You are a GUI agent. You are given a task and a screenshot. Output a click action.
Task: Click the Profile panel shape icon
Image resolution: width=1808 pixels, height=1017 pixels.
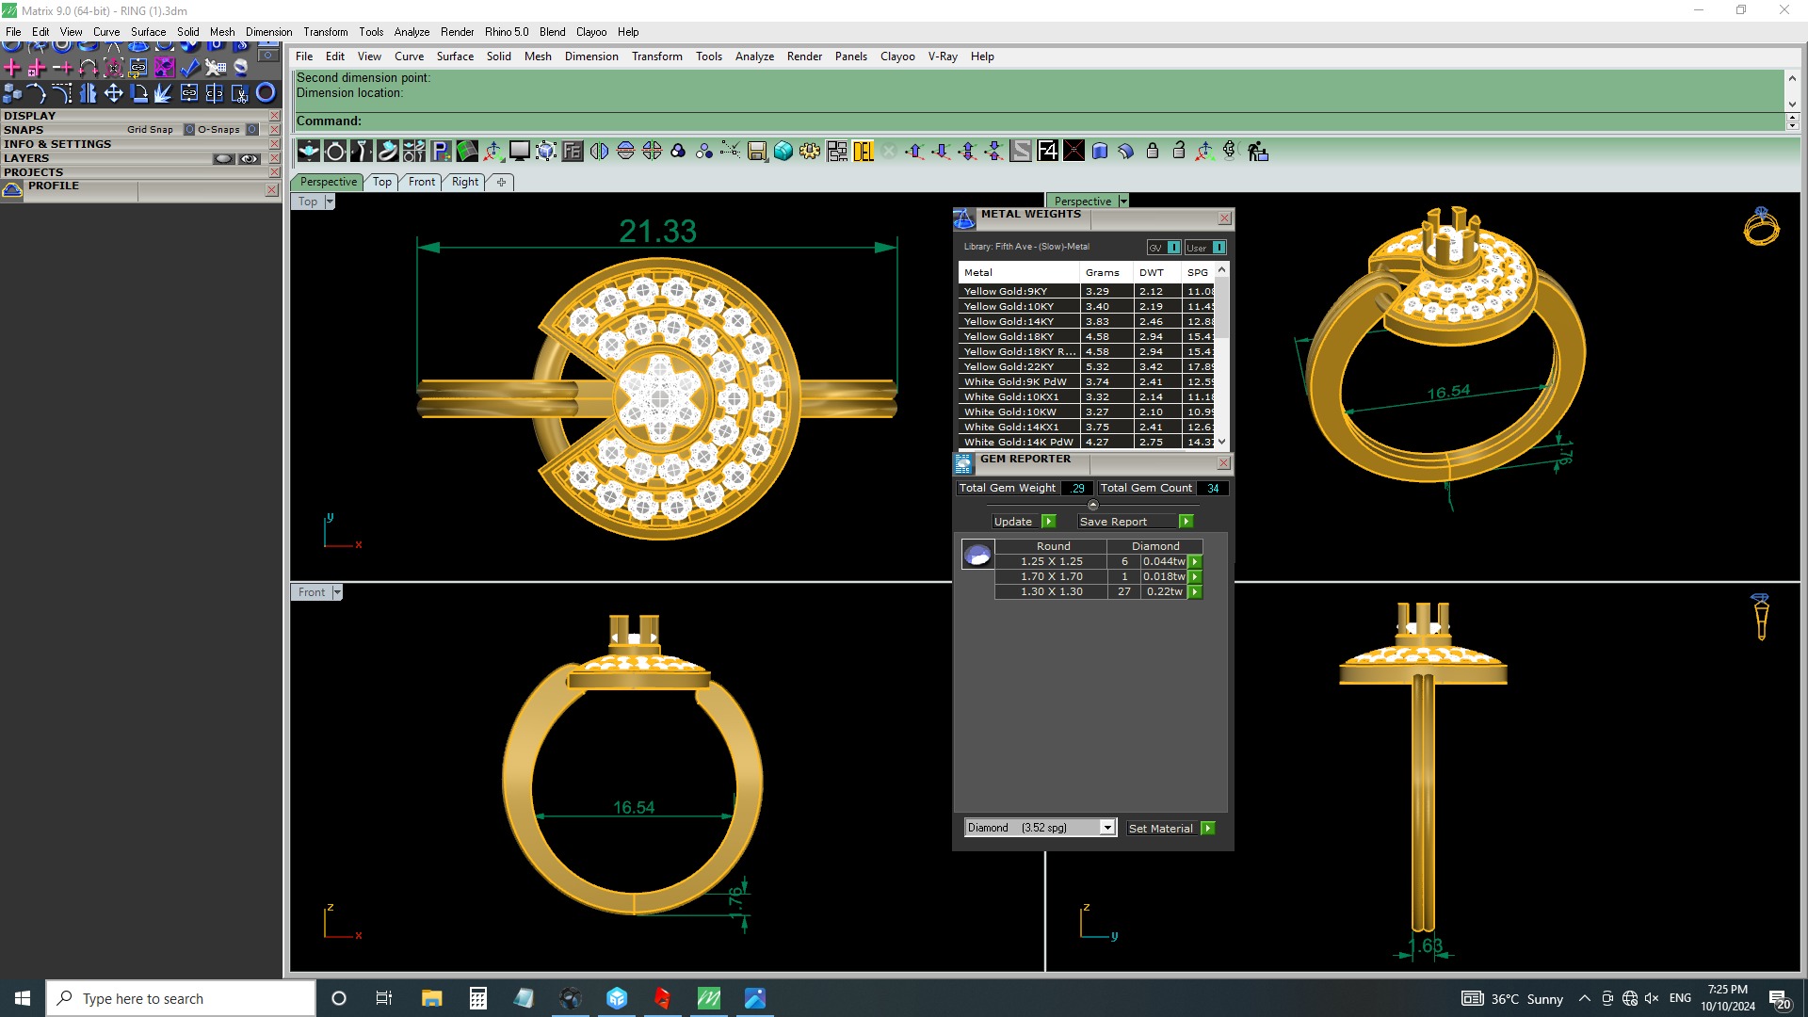pyautogui.click(x=12, y=190)
